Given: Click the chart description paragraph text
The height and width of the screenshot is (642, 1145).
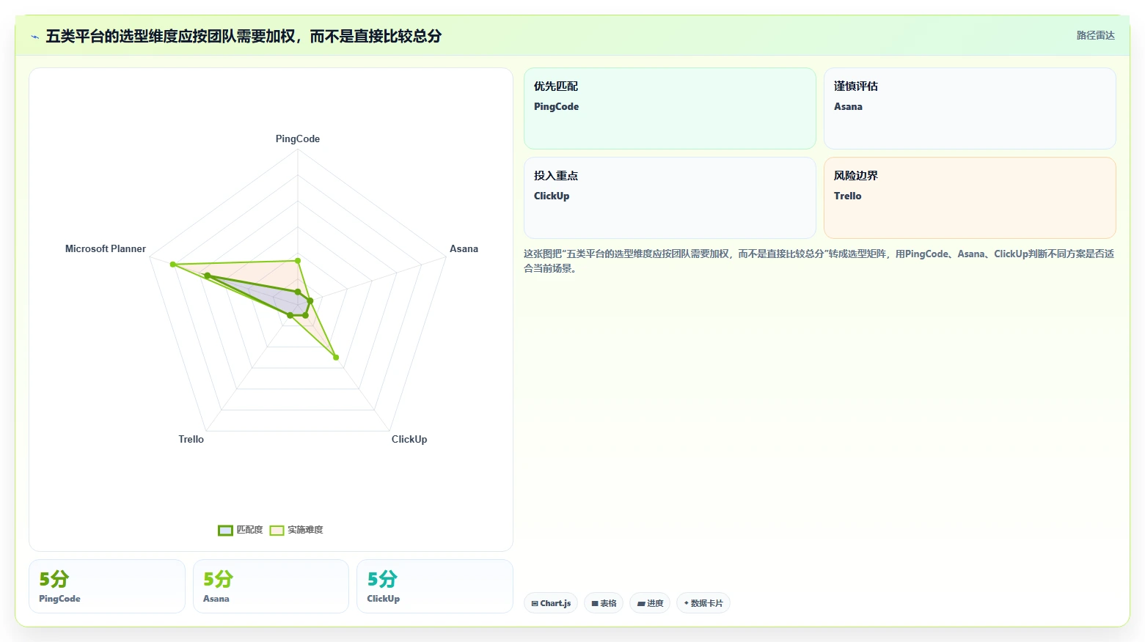Looking at the screenshot, I should click(x=819, y=261).
